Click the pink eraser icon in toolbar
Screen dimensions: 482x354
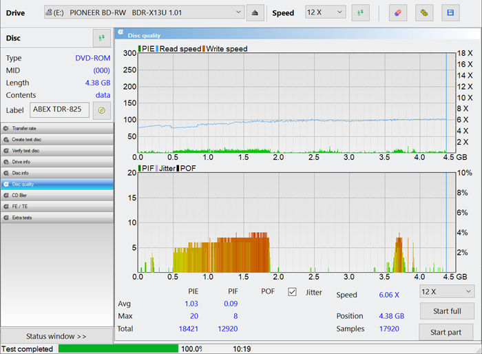397,12
